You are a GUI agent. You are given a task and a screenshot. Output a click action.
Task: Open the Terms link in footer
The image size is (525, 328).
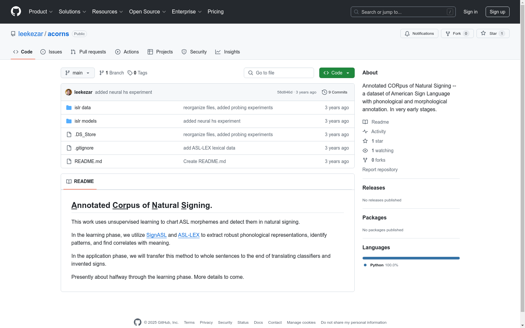189,322
